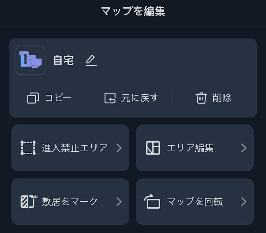Expand the 敷居をマーク chevron arrow

119,202
